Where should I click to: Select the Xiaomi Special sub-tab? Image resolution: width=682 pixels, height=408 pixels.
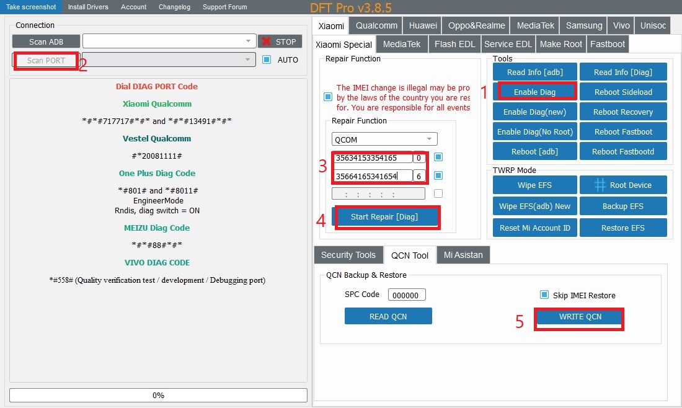click(x=343, y=45)
